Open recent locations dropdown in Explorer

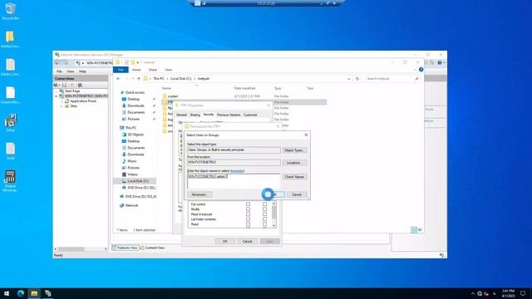tap(133, 79)
